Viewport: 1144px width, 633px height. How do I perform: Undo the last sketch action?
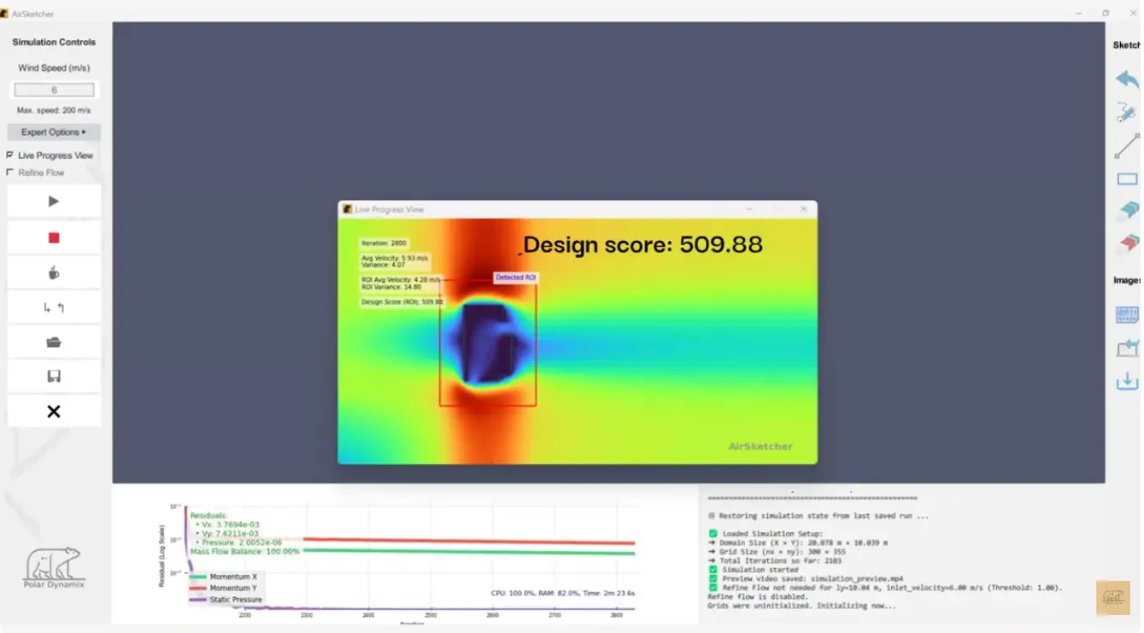(1126, 79)
